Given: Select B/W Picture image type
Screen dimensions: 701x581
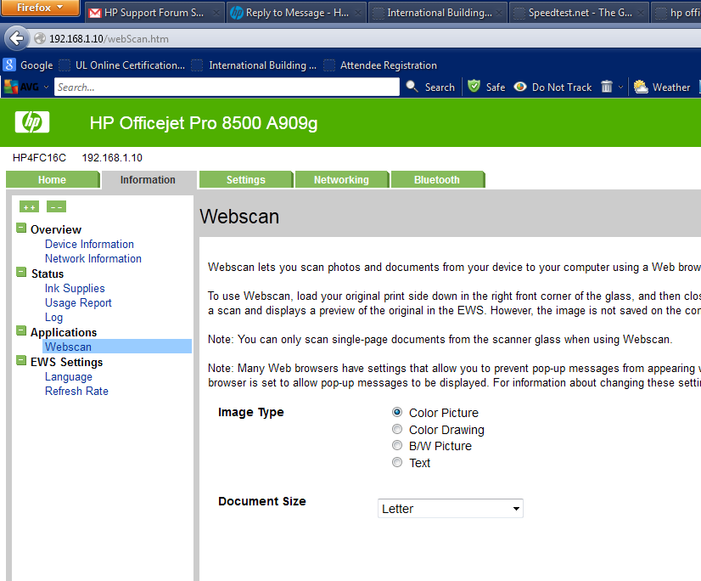Looking at the screenshot, I should click(397, 445).
